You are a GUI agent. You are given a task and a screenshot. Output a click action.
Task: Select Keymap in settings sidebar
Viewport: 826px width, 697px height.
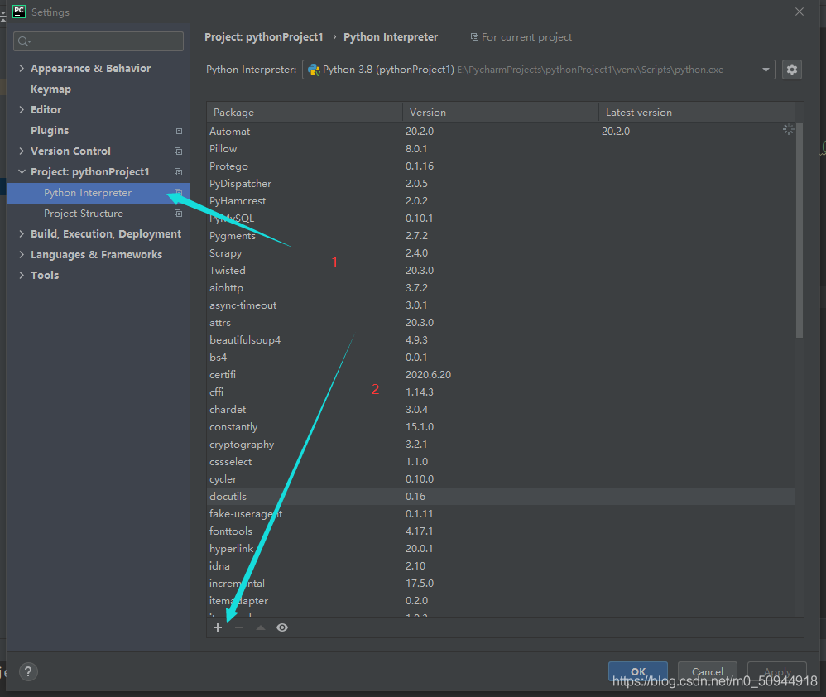pos(50,89)
